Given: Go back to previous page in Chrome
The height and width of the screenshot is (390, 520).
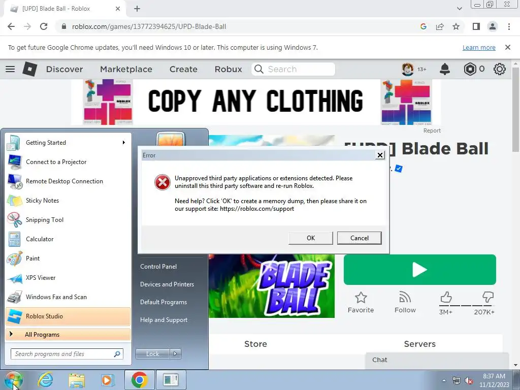Looking at the screenshot, I should 11,26.
